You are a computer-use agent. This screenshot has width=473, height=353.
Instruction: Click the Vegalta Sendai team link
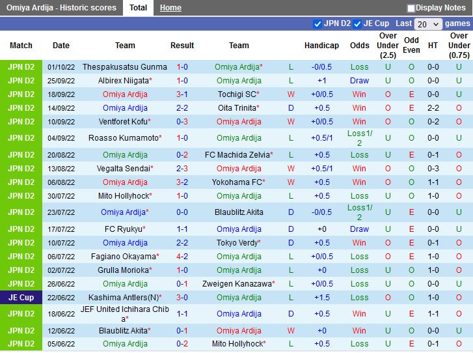coord(123,169)
